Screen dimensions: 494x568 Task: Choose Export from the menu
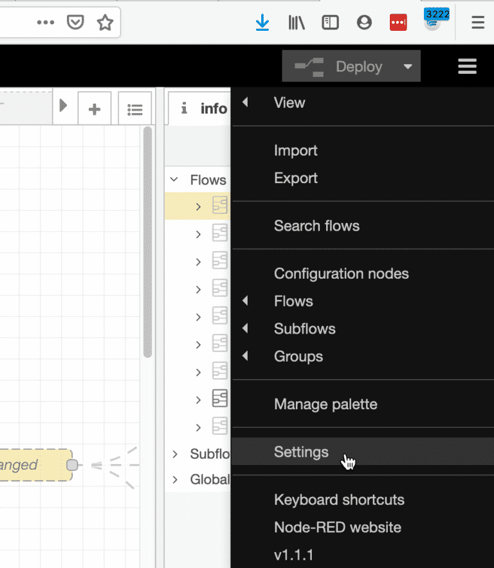(363, 178)
